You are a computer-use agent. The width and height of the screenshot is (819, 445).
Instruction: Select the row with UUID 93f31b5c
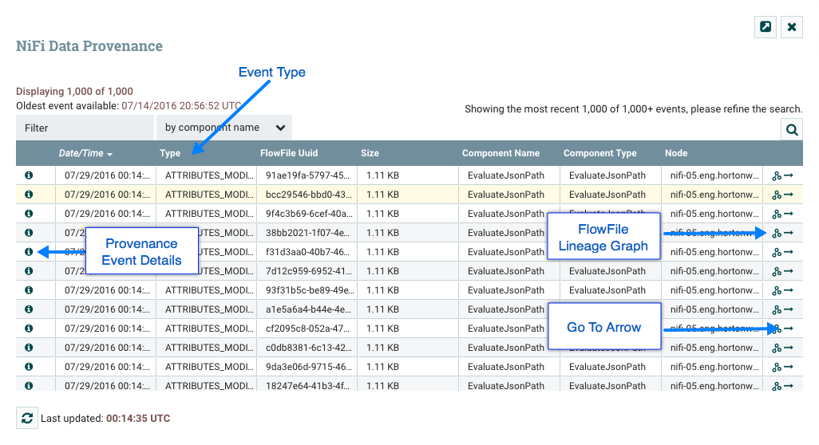click(x=307, y=290)
